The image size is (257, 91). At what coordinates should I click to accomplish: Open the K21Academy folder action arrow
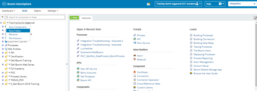[x=9, y=69]
